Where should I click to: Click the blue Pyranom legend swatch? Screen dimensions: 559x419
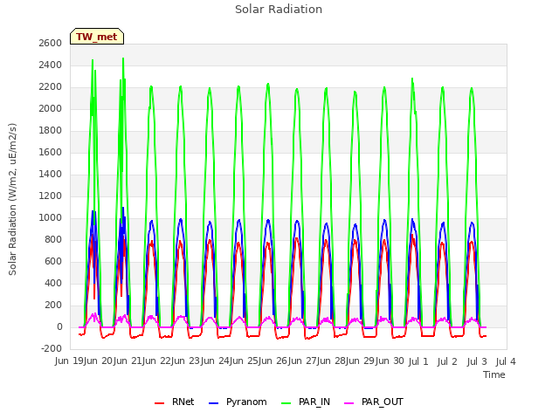[213, 403]
